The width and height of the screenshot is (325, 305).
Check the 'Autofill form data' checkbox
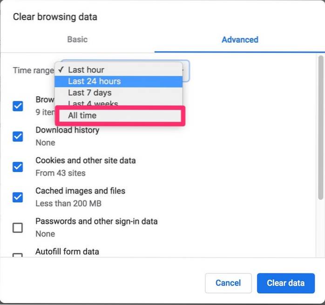pos(18,256)
